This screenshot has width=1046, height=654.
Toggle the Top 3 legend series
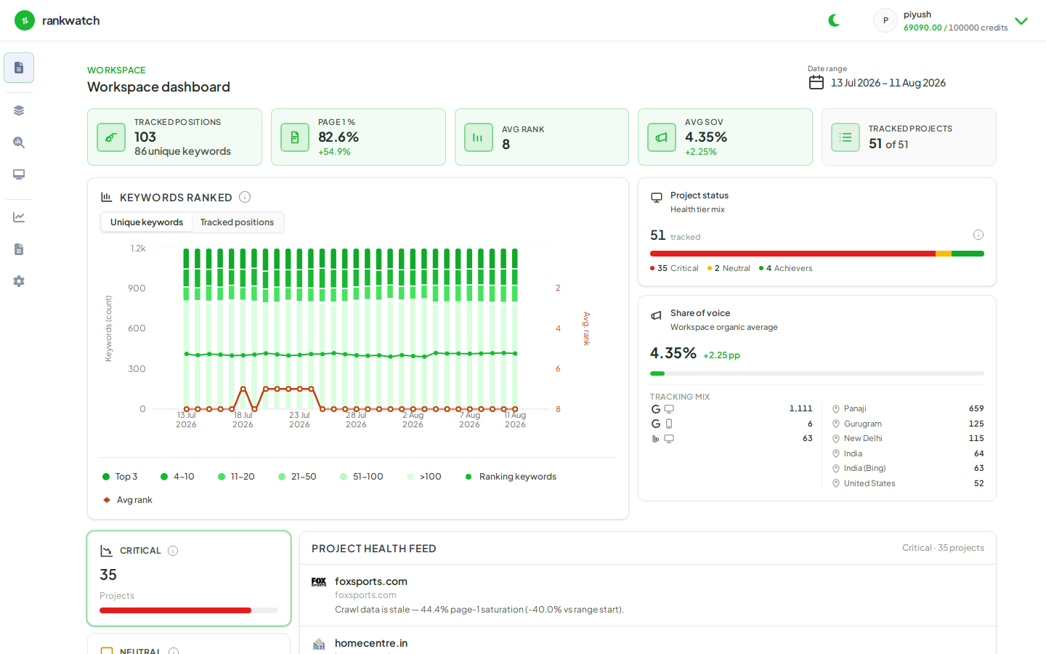(x=120, y=477)
